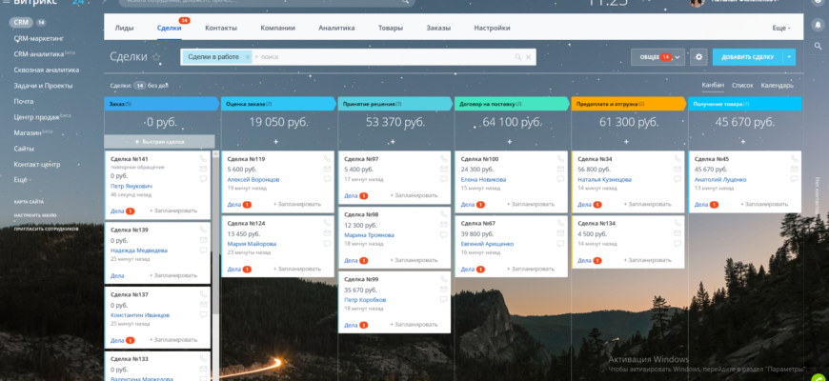Open the contact Алексей Воронцов
The width and height of the screenshot is (829, 381).
253,180
